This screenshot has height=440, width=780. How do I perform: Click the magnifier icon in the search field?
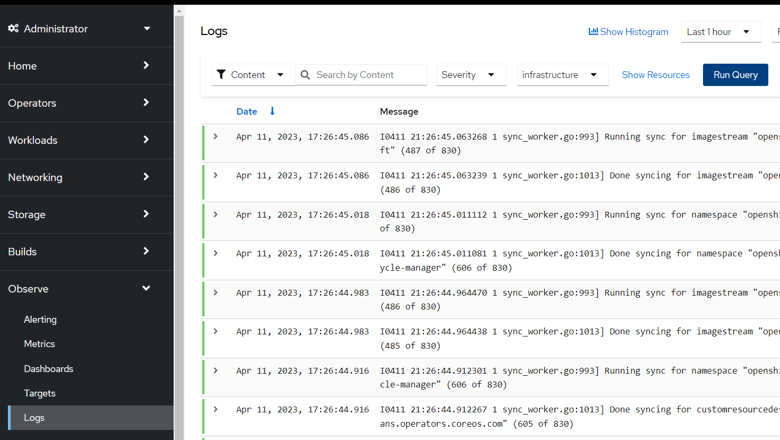click(305, 74)
